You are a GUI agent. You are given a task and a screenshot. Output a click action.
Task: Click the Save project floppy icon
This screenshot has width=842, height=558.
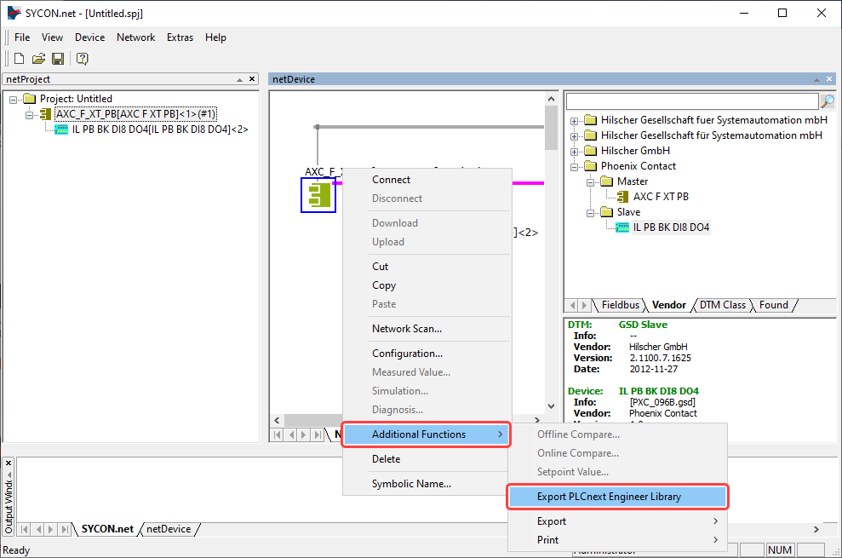[x=57, y=59]
